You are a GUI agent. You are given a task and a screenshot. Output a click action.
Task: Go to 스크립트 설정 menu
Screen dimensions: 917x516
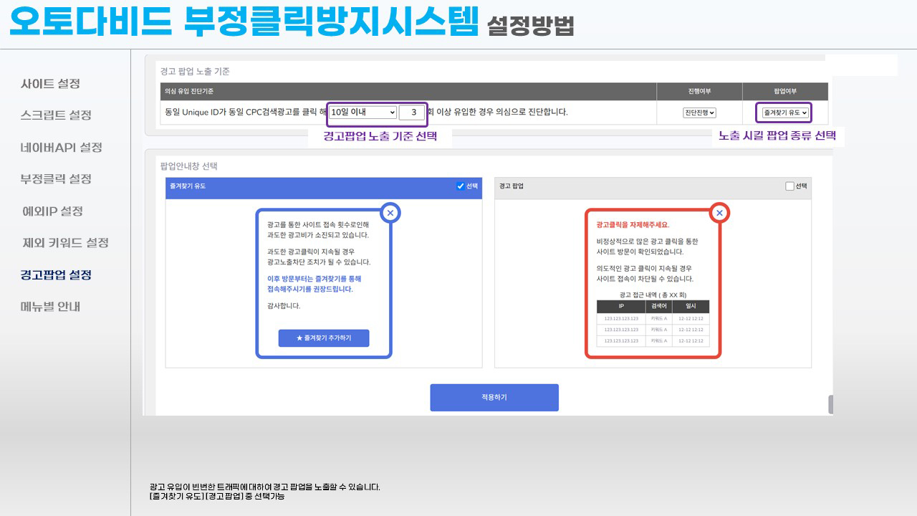click(56, 115)
